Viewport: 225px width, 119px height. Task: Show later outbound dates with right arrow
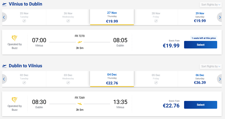point(220,17)
